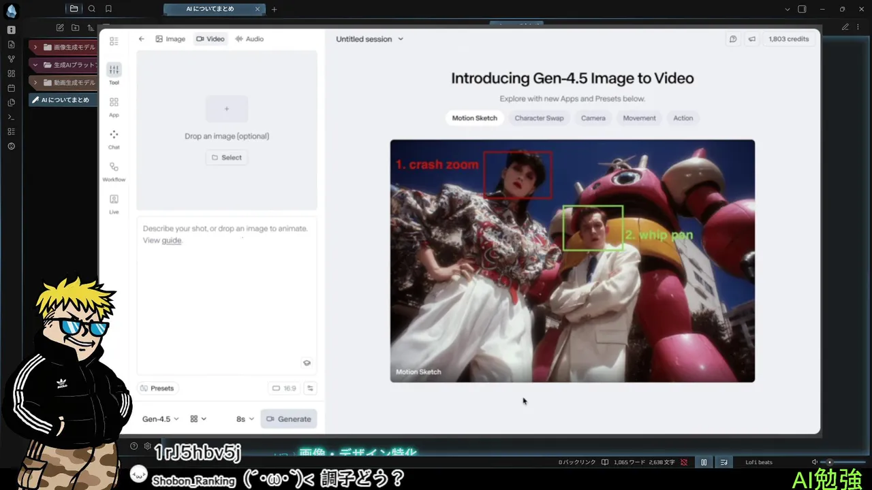Click the 1,803 credits badge

(x=788, y=39)
